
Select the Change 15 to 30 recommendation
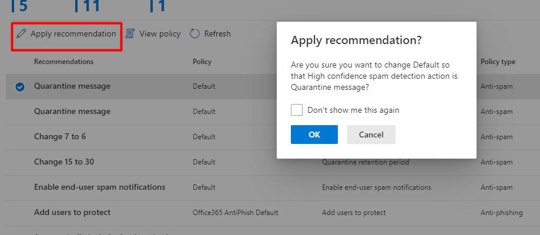(x=63, y=162)
